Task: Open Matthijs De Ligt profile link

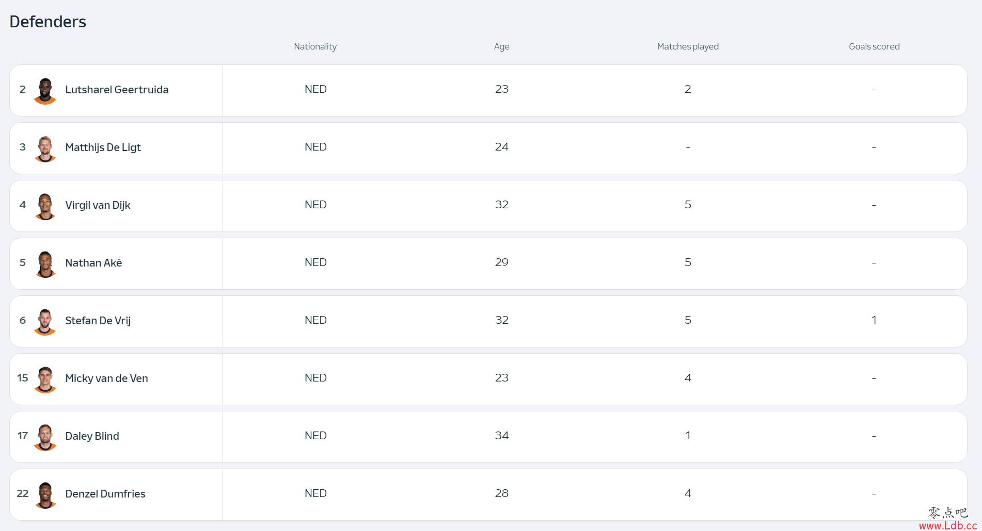Action: pyautogui.click(x=103, y=147)
